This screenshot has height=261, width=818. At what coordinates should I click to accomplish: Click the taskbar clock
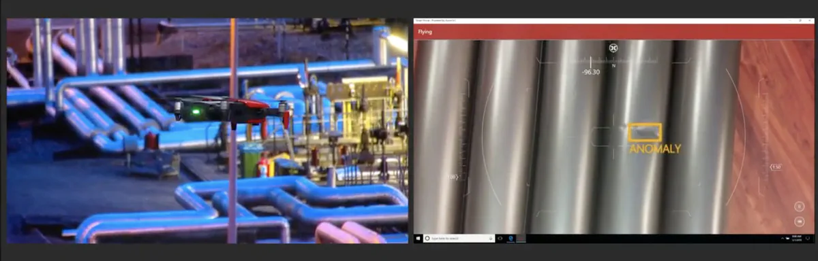[797, 239]
